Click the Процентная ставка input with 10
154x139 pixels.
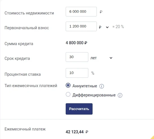[x=77, y=73]
